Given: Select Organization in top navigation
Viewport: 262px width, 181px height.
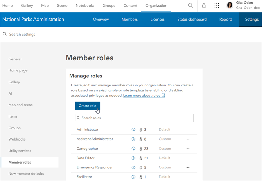Looking at the screenshot, I should pos(156,6).
